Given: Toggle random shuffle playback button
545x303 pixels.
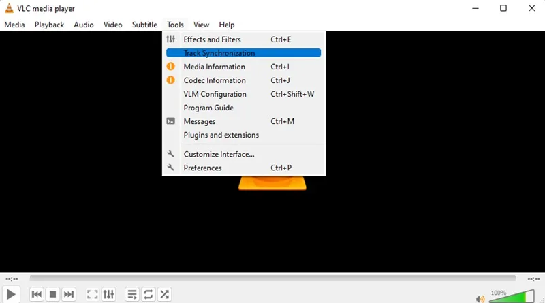Looking at the screenshot, I should click(164, 294).
